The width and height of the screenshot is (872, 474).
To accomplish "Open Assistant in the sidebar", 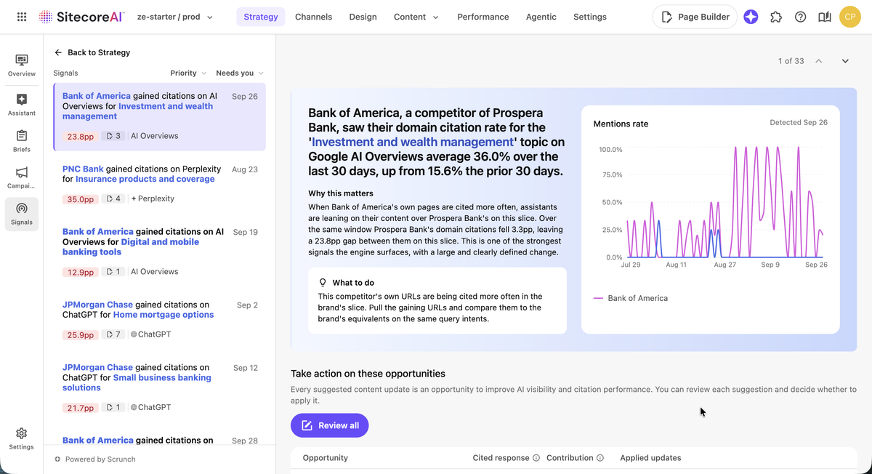I will (x=22, y=105).
